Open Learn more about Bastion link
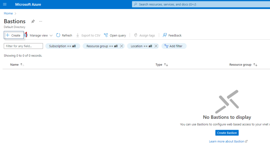The width and height of the screenshot is (270, 160). [228, 141]
